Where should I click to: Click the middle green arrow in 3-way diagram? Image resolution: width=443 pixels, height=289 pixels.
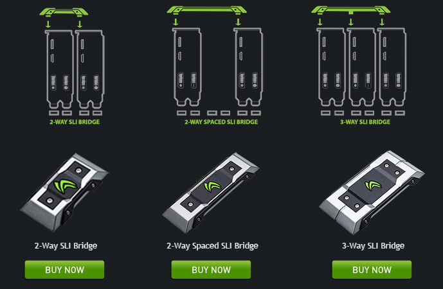pos(351,22)
